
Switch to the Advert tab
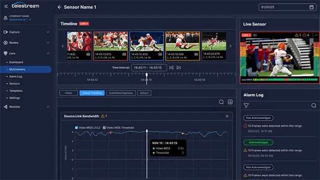[x=144, y=93]
